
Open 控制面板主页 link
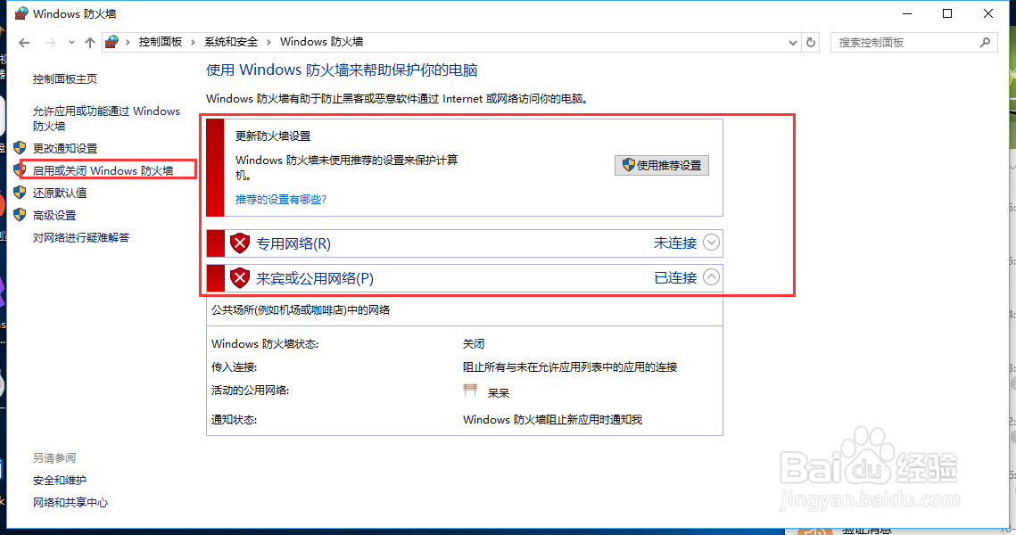click(x=65, y=79)
